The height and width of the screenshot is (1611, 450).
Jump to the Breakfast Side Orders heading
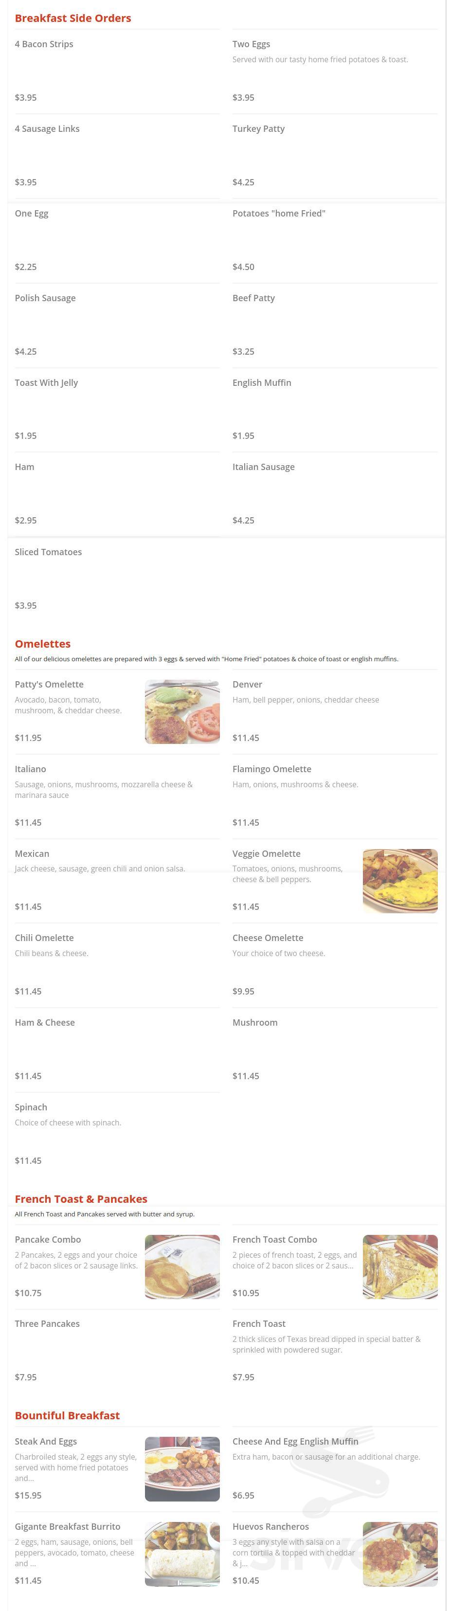point(72,18)
